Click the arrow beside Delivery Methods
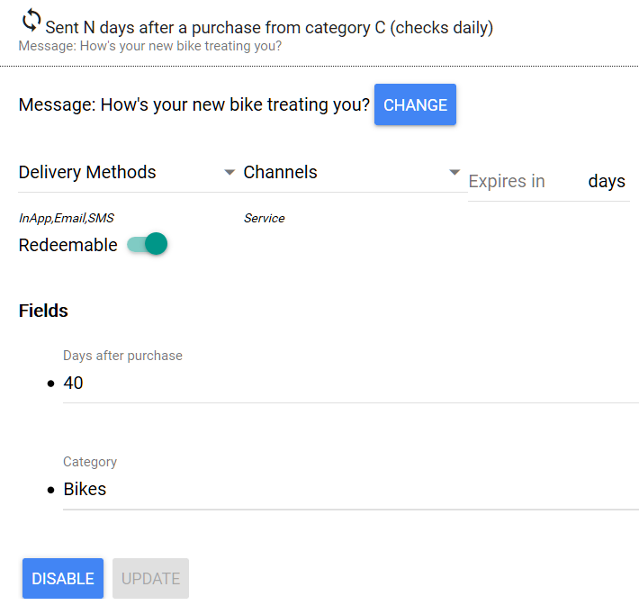This screenshot has width=639, height=605. (x=229, y=173)
